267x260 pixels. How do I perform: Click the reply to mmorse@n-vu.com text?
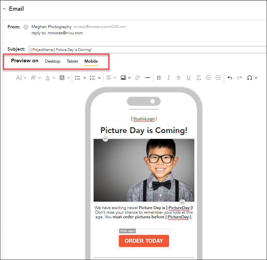click(x=57, y=33)
